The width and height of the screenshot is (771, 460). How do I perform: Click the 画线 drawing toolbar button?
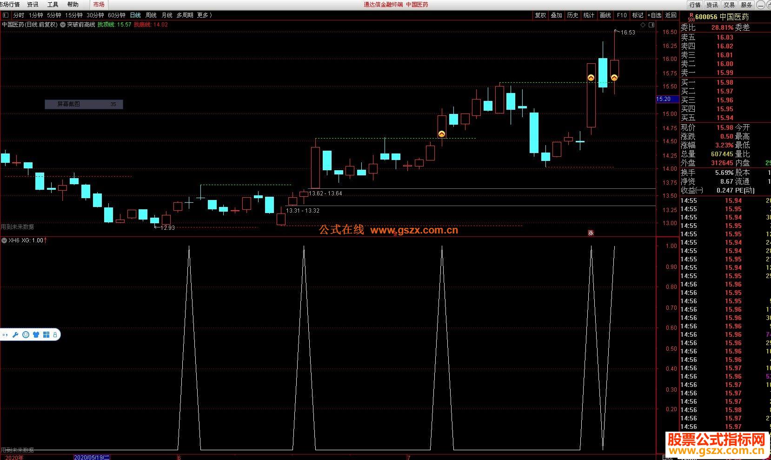[605, 15]
